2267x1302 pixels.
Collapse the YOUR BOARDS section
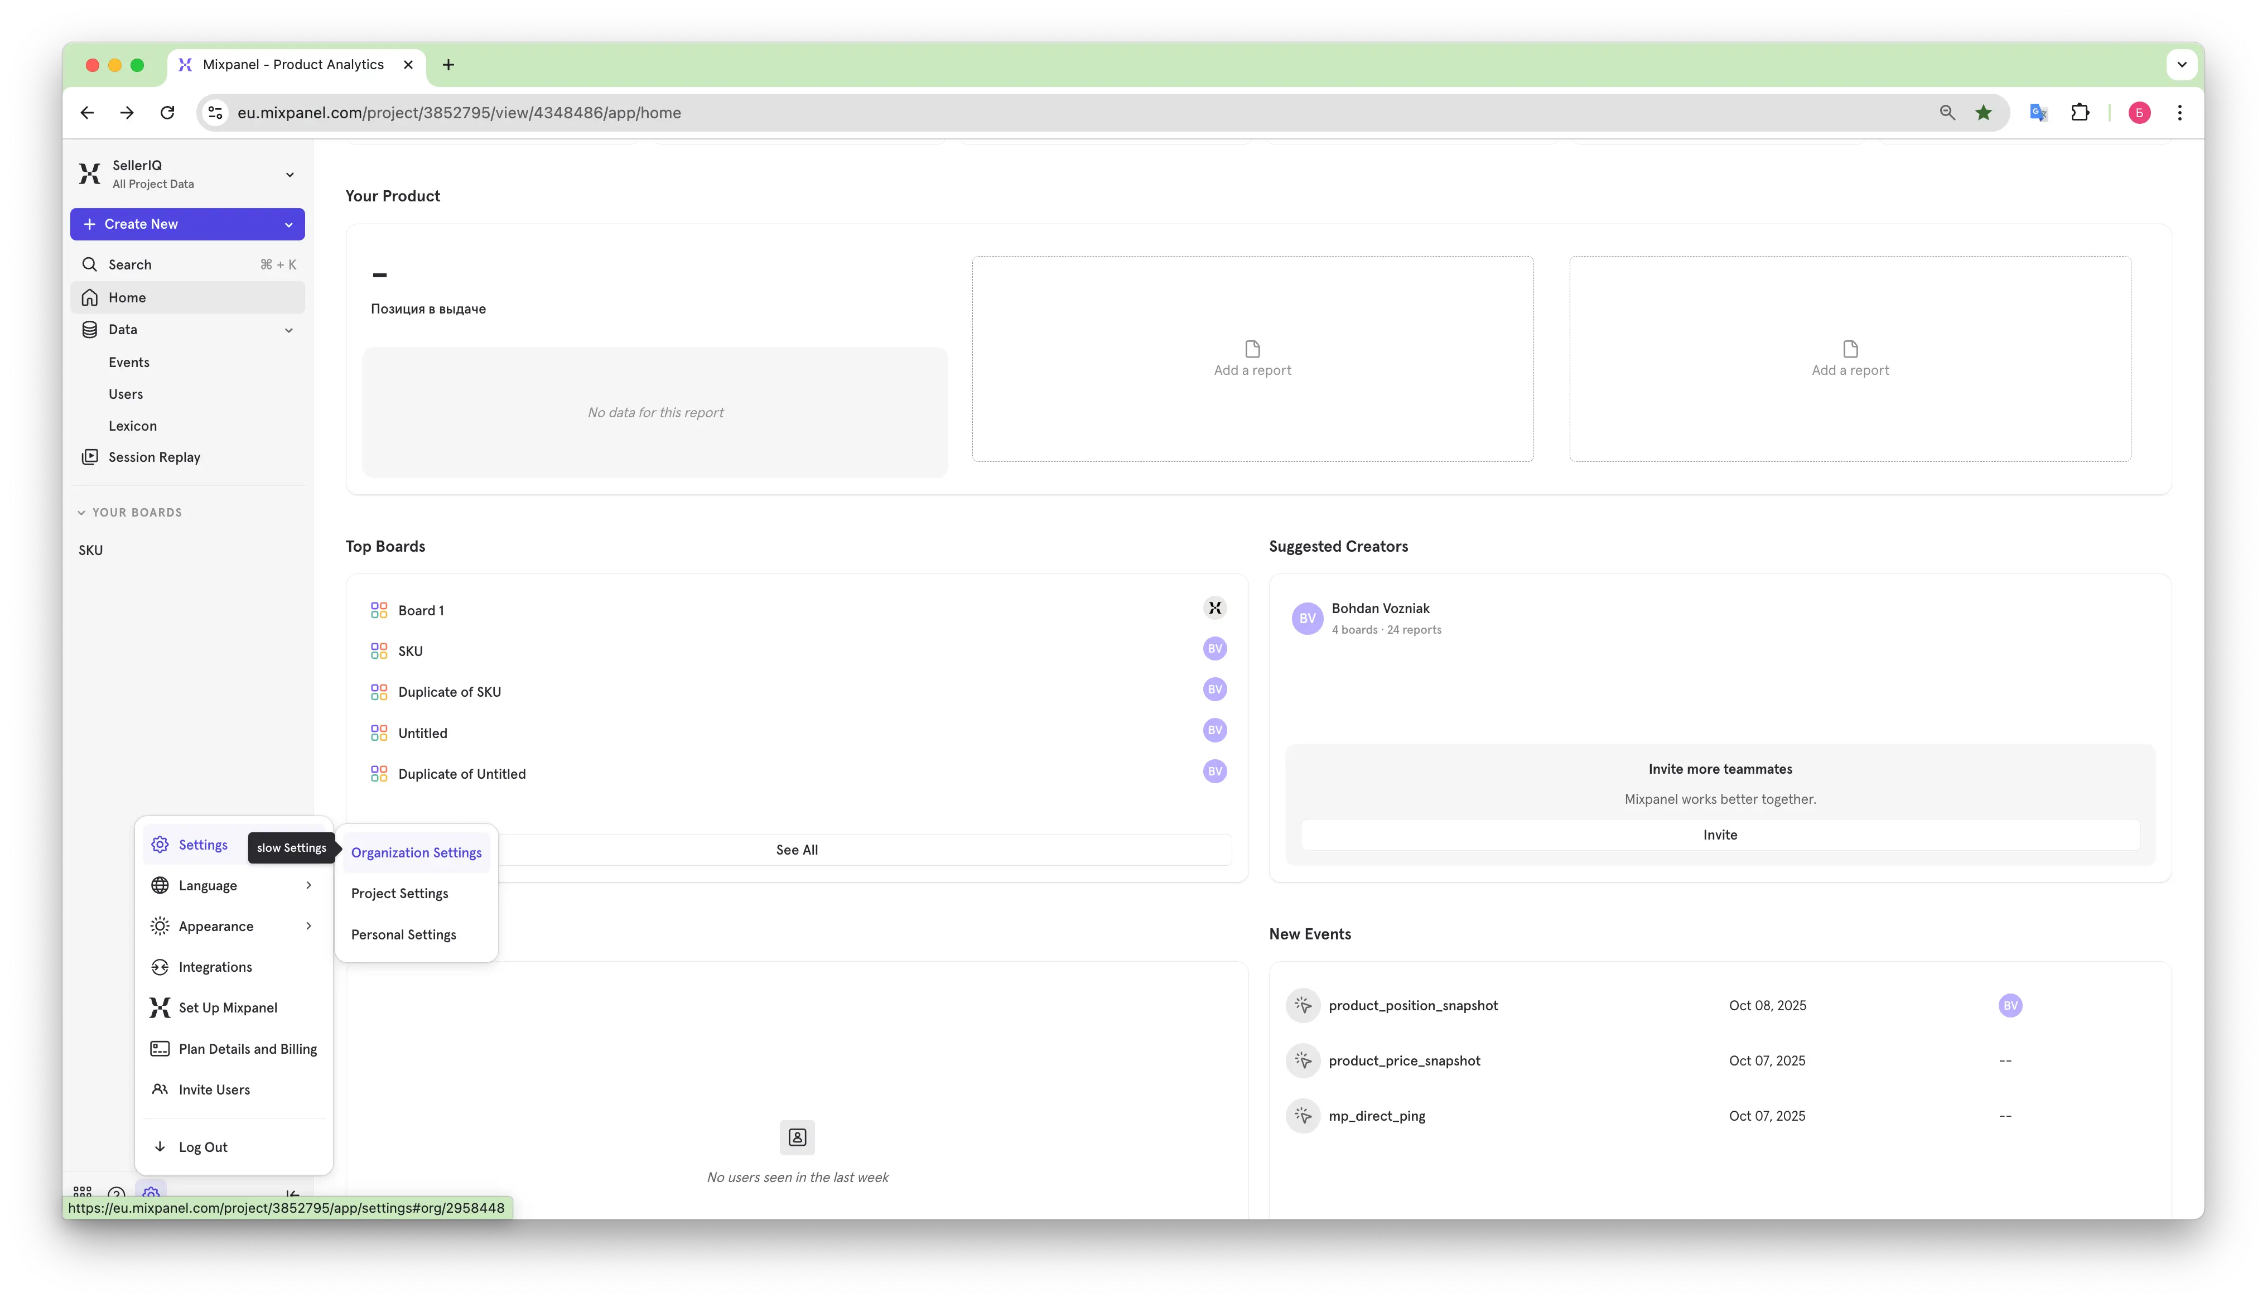[129, 513]
